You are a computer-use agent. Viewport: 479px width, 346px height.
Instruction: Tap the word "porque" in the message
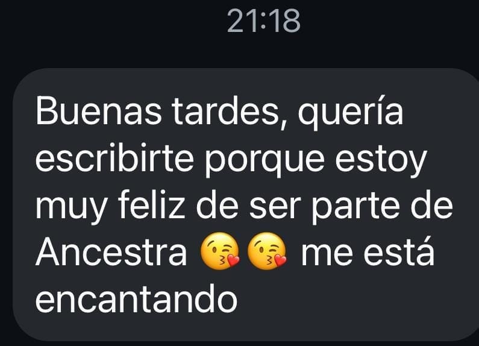264,162
